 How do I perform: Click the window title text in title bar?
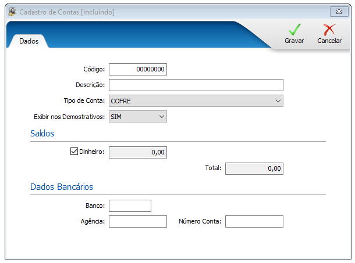67,12
